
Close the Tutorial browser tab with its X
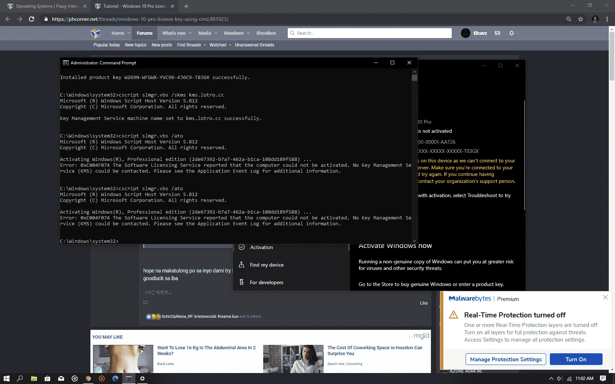(x=172, y=6)
